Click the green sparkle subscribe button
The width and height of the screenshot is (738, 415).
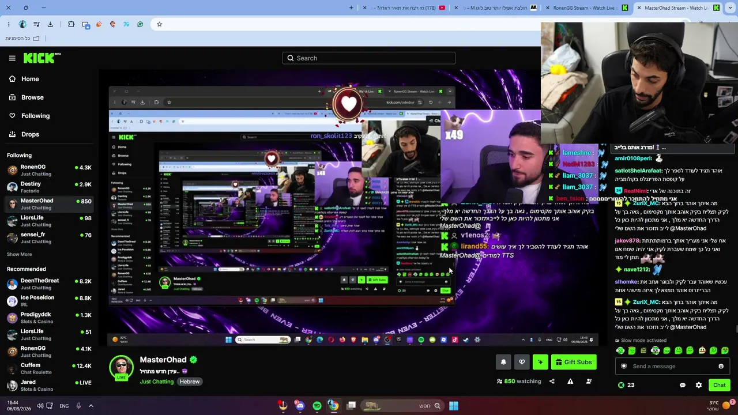click(x=540, y=362)
